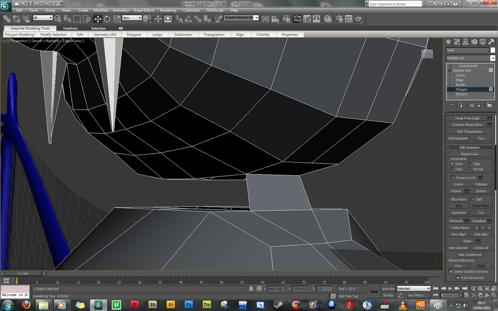Click the head object color swatch

click(x=492, y=50)
